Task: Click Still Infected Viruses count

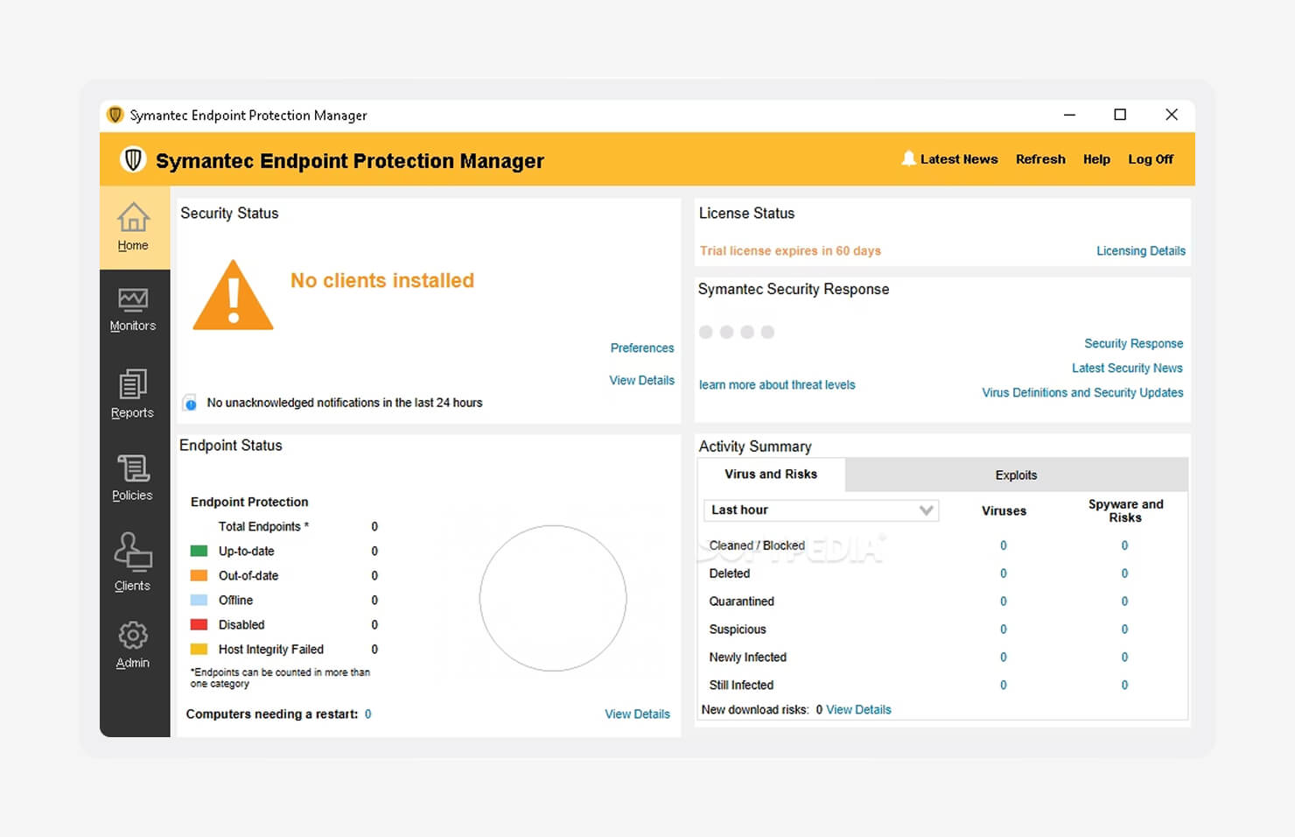Action: 1004,685
